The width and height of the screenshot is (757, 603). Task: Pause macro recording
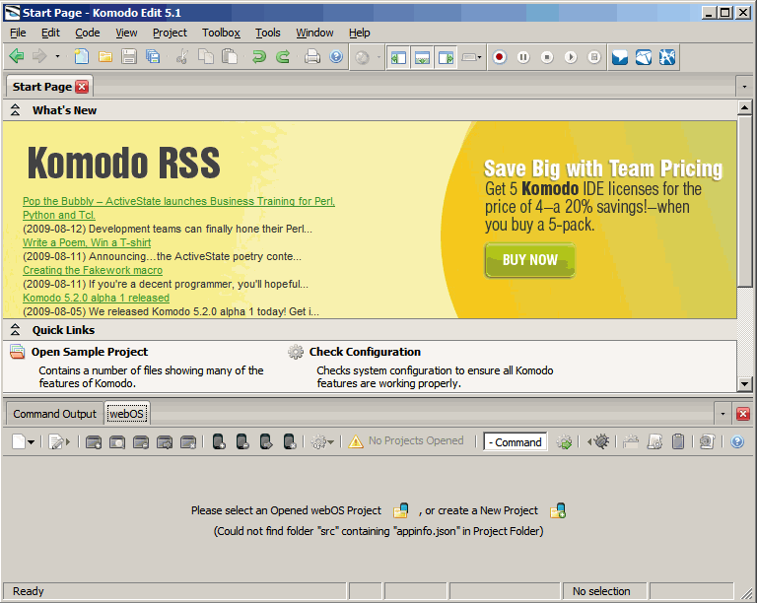point(523,57)
